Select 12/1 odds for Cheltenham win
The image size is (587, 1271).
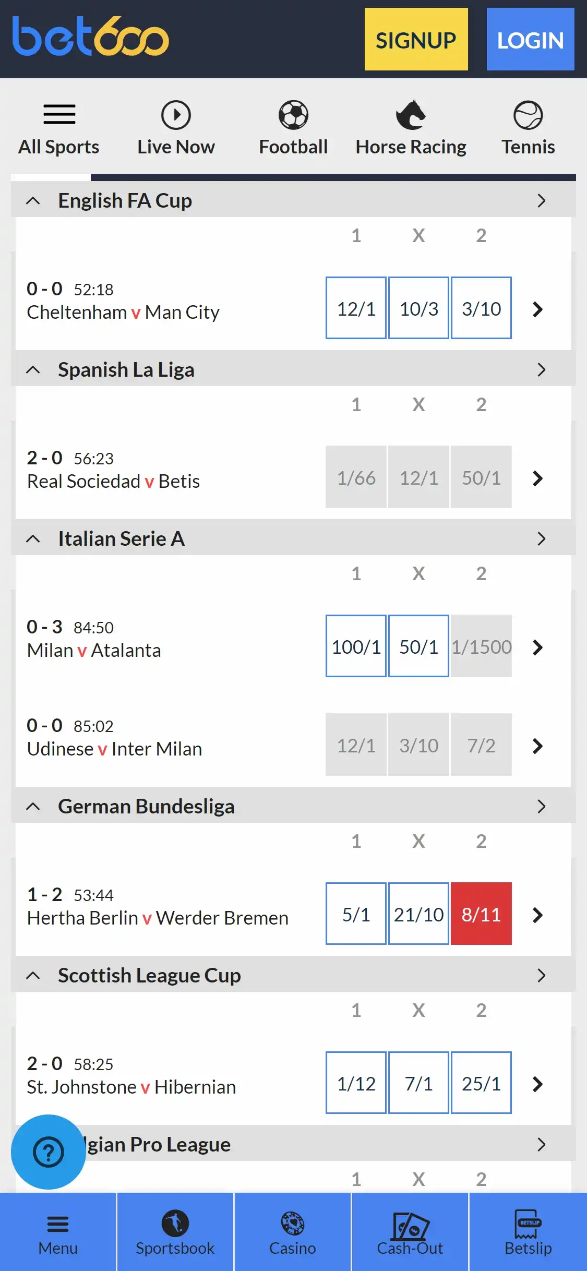click(356, 308)
